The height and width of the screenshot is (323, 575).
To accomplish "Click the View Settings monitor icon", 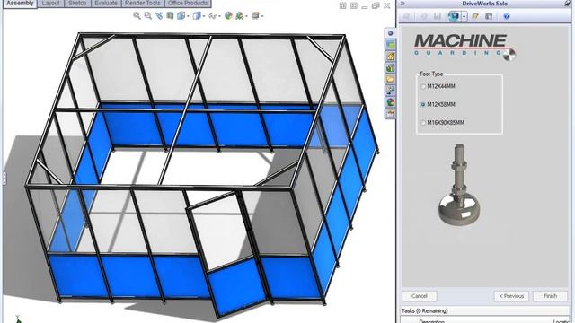I will coord(255,16).
